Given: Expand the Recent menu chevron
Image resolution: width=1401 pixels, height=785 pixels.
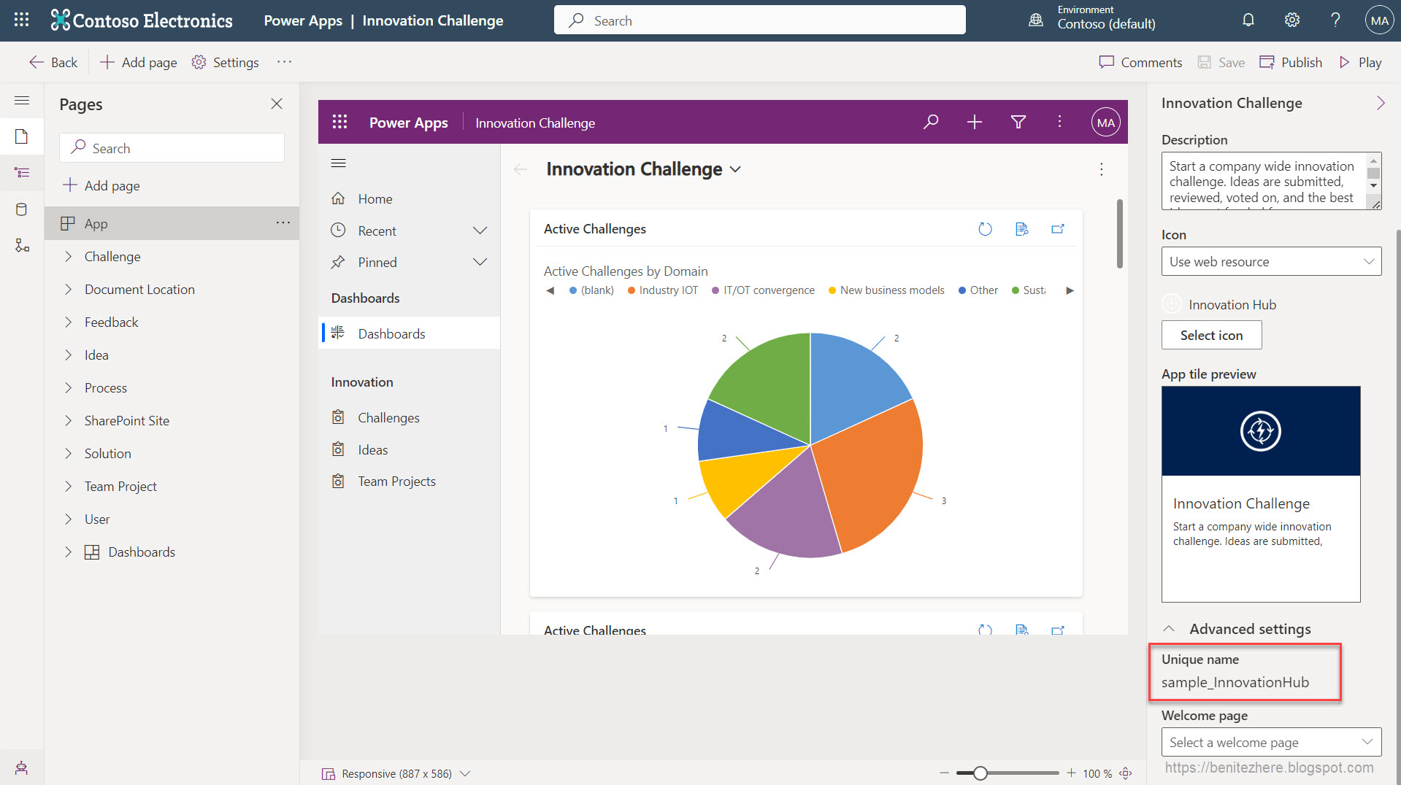Looking at the screenshot, I should click(x=480, y=231).
